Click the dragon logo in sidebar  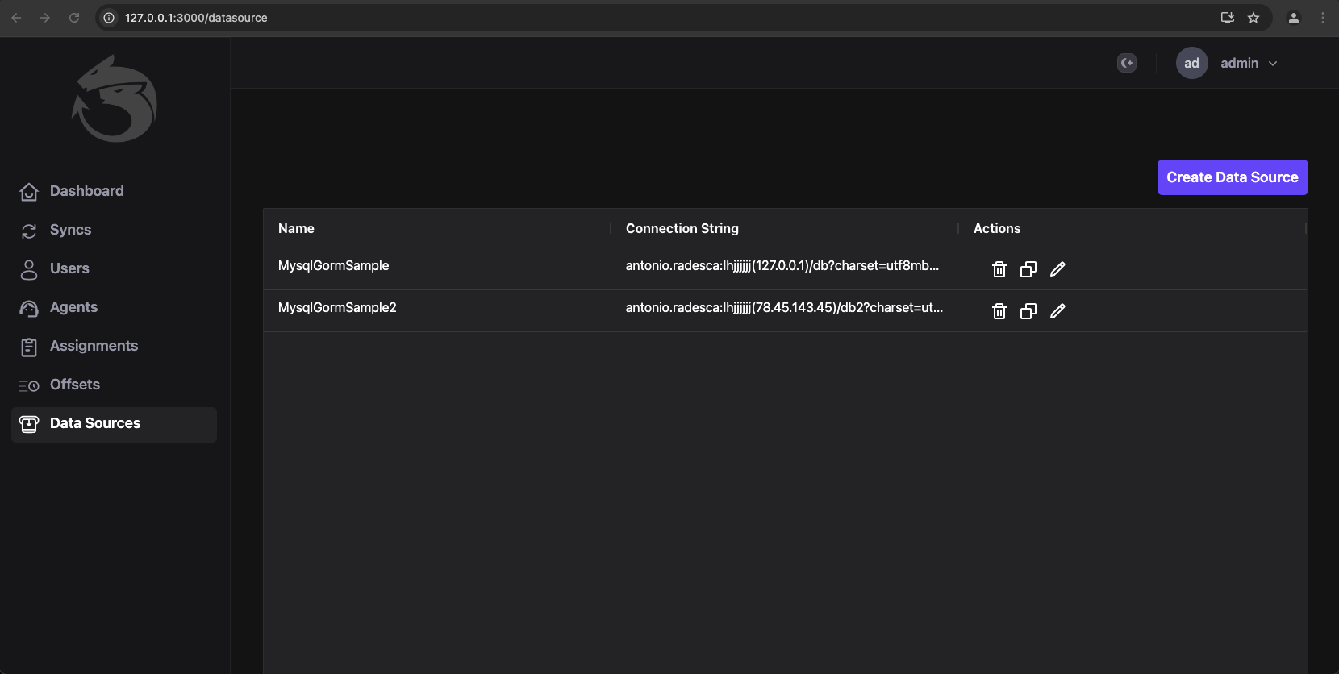click(115, 98)
